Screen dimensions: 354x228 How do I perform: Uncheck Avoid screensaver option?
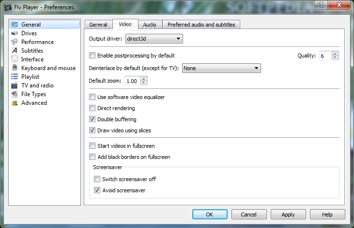[97, 190]
